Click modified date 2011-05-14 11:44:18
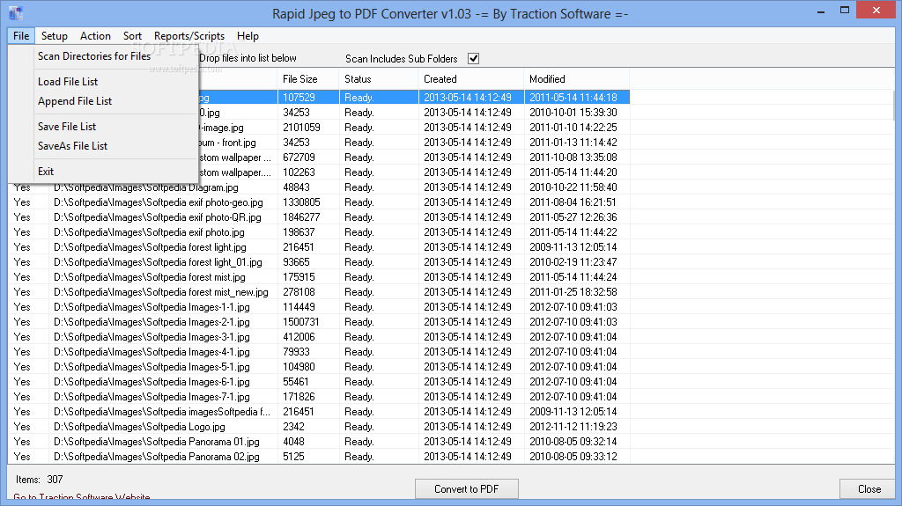This screenshot has height=506, width=902. 573,98
